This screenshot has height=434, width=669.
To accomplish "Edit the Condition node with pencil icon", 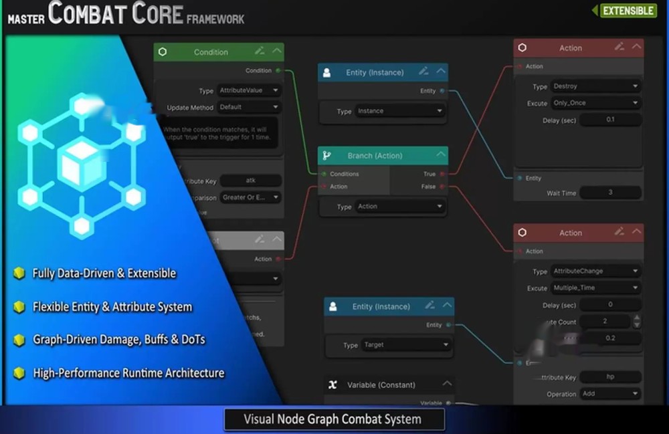I will 260,51.
